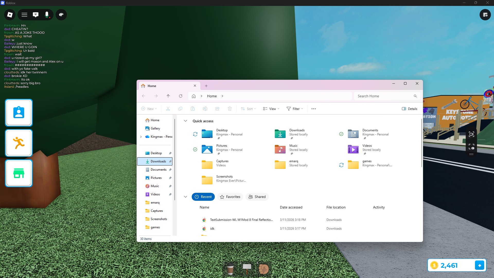Viewport: 494px width, 278px height.
Task: Open a new File Explorer tab
Action: 206,86
